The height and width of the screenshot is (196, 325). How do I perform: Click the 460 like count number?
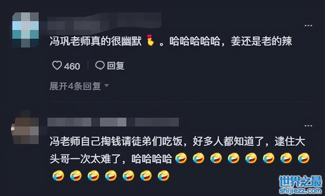point(72,66)
